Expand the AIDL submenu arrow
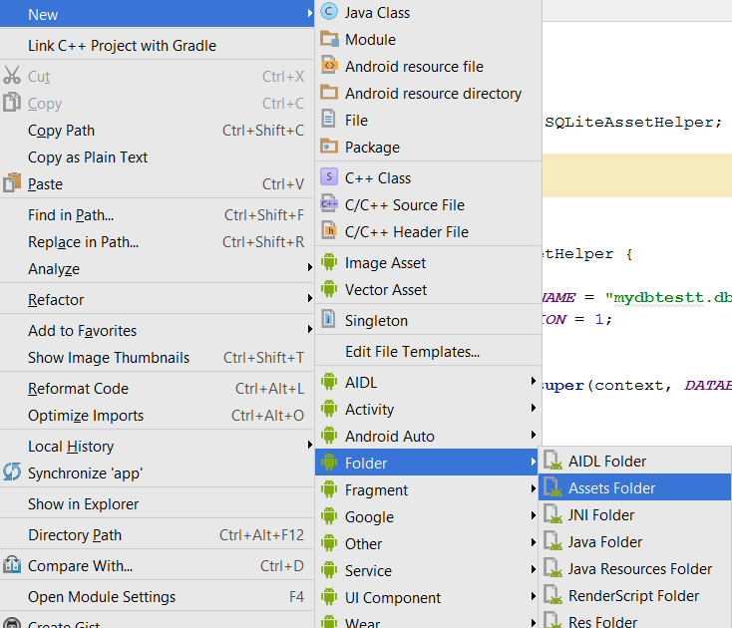 (x=534, y=381)
